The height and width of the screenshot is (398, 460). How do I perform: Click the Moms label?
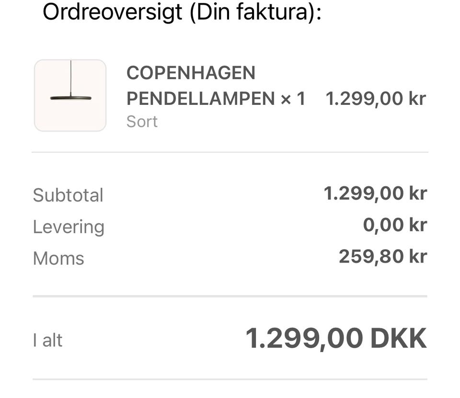click(58, 258)
